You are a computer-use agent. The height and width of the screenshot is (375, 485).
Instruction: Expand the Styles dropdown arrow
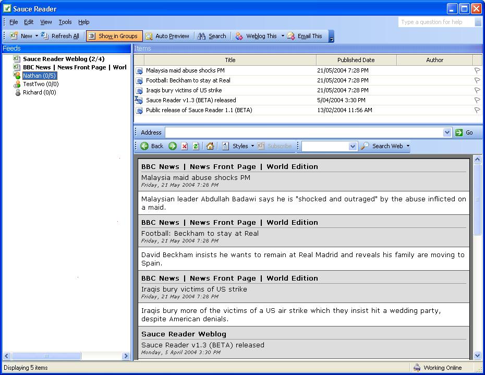pyautogui.click(x=252, y=146)
